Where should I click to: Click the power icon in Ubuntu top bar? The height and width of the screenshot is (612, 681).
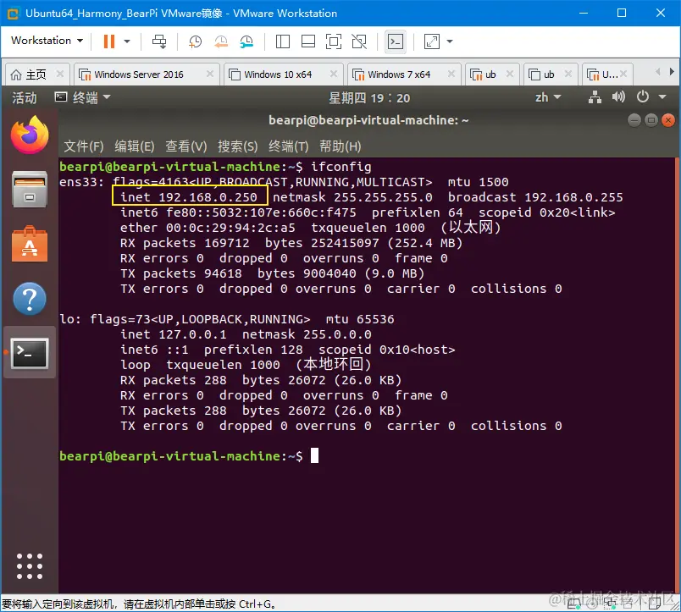(643, 96)
